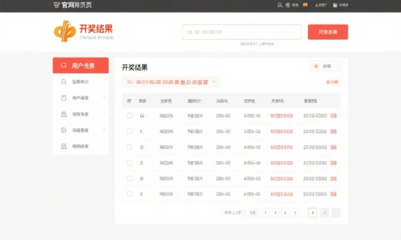Click the first column header in the table
Viewport: 401px width, 240px height.
point(129,101)
